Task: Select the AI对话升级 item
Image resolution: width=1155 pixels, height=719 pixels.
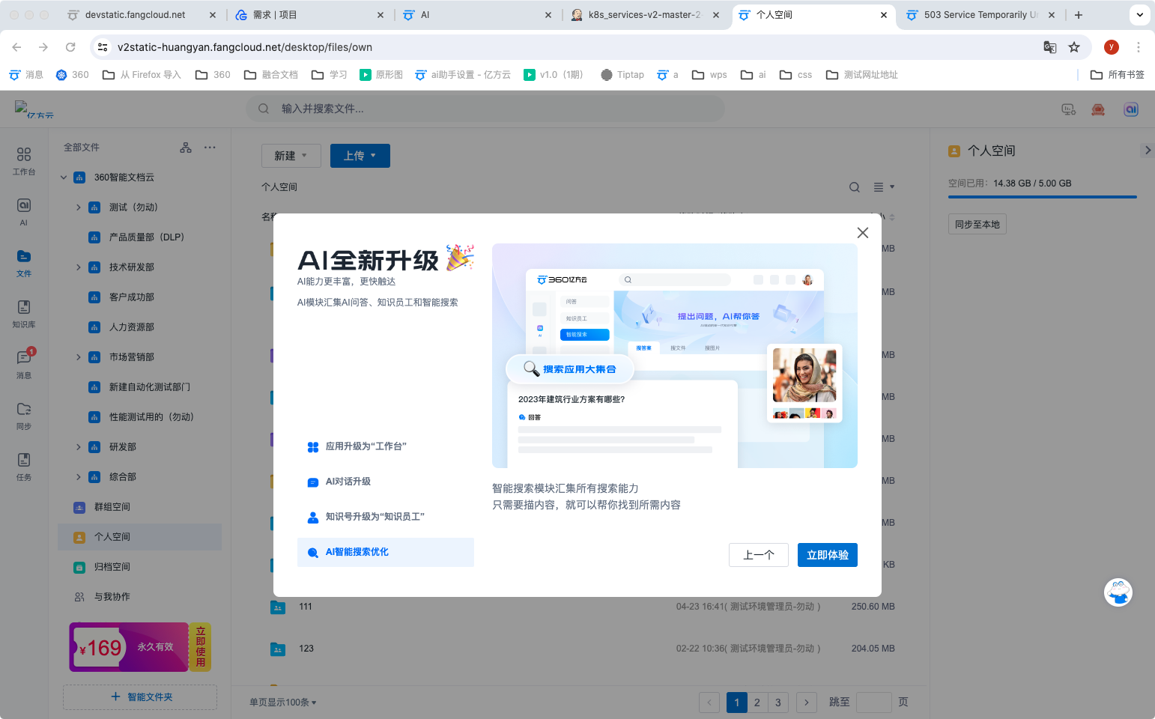Action: click(386, 482)
